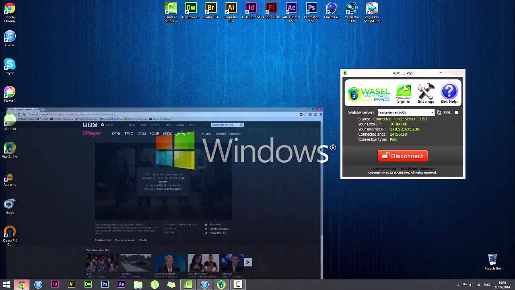
Task: Launch the Cinema 4D desktop icon
Action: pos(332,11)
